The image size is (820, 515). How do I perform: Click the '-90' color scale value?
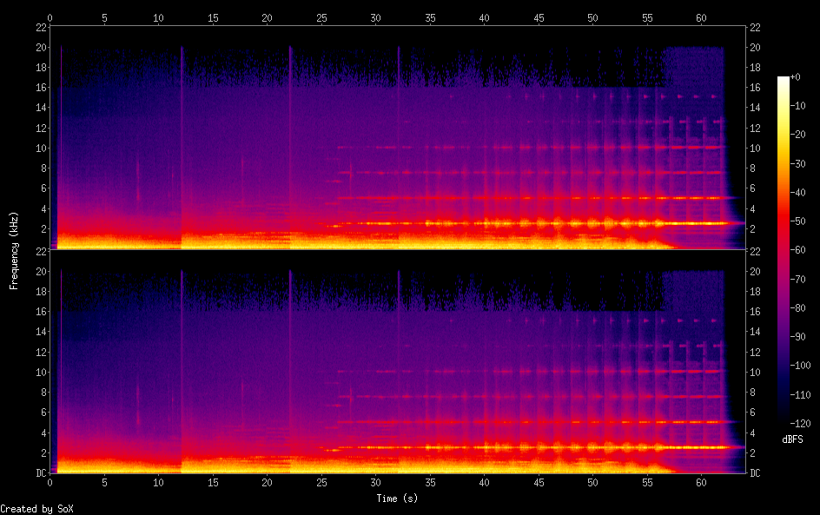(x=798, y=337)
